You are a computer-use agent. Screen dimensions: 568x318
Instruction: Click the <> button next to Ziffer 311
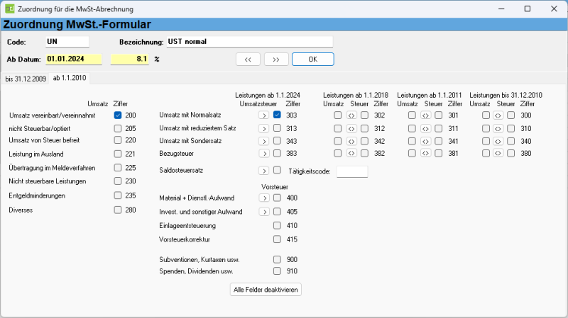(425, 129)
